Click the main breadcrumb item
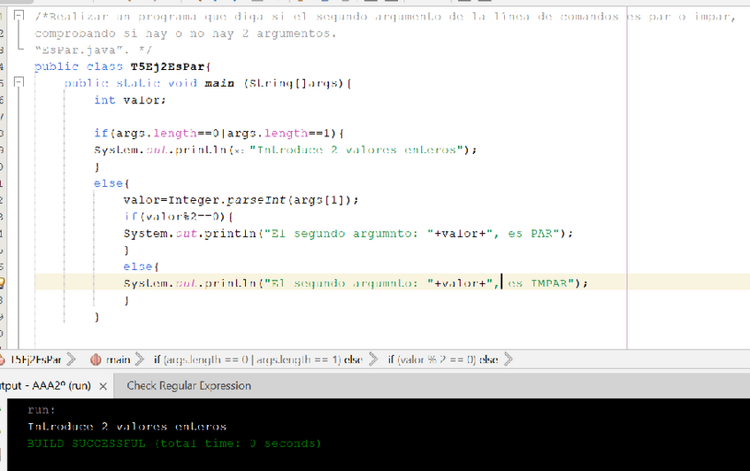The image size is (750, 471). click(x=119, y=359)
